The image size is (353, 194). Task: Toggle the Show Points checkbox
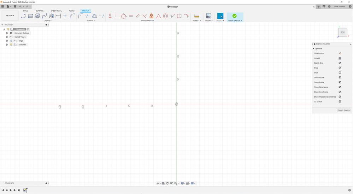click(x=340, y=82)
